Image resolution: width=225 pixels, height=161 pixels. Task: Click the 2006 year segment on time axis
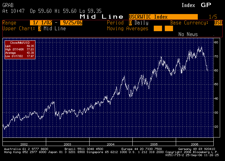(x=195, y=144)
